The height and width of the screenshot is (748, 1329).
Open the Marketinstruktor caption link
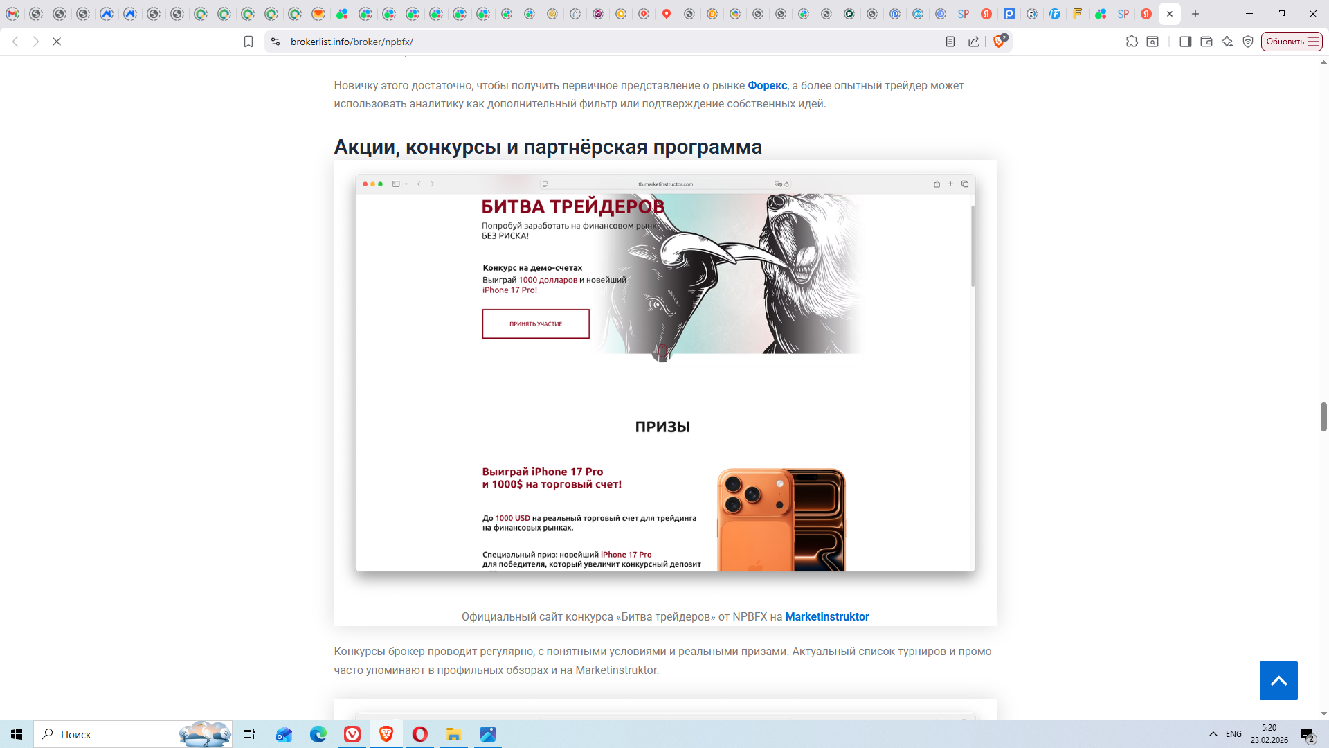tap(826, 616)
